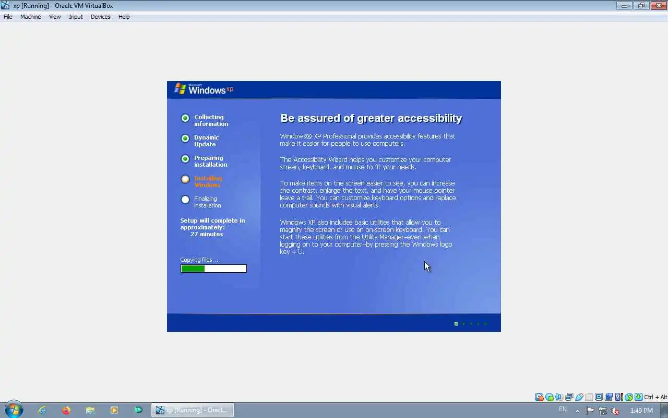The image size is (668, 418).
Task: Open the View menu
Action: [x=55, y=17]
